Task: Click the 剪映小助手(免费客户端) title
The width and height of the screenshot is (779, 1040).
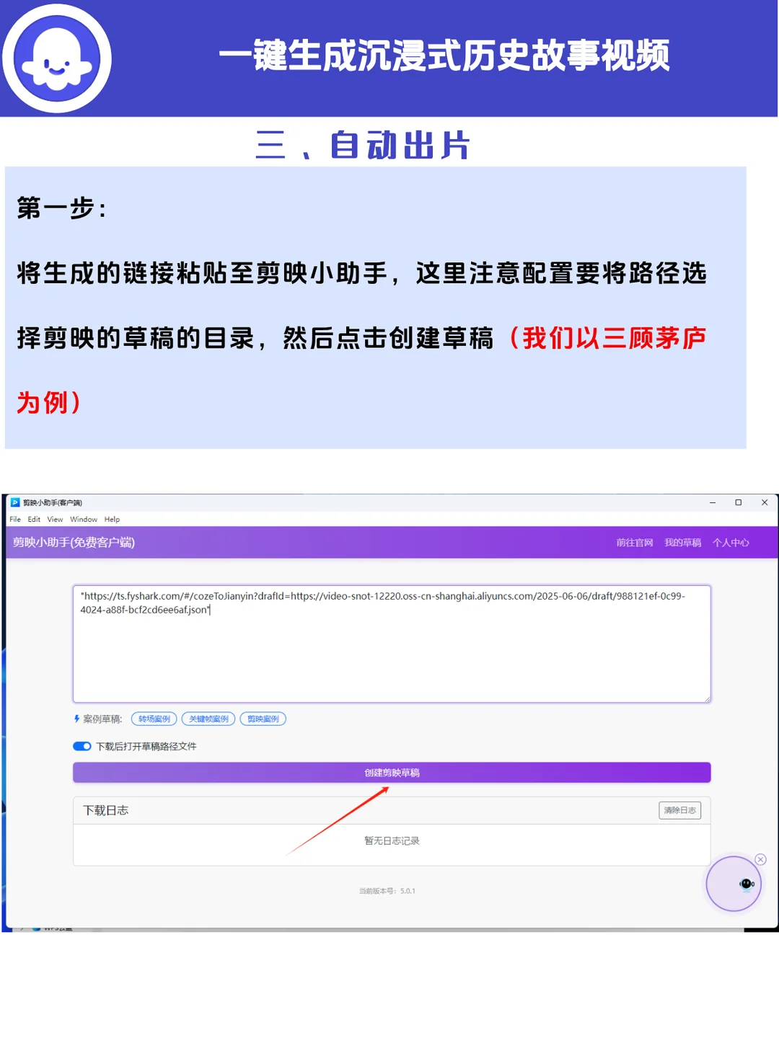Action: click(74, 542)
